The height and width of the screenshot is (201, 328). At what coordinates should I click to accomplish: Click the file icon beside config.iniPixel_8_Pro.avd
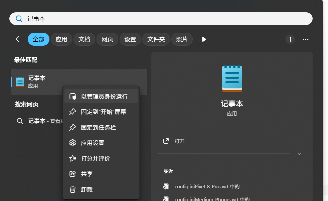coord(166,186)
